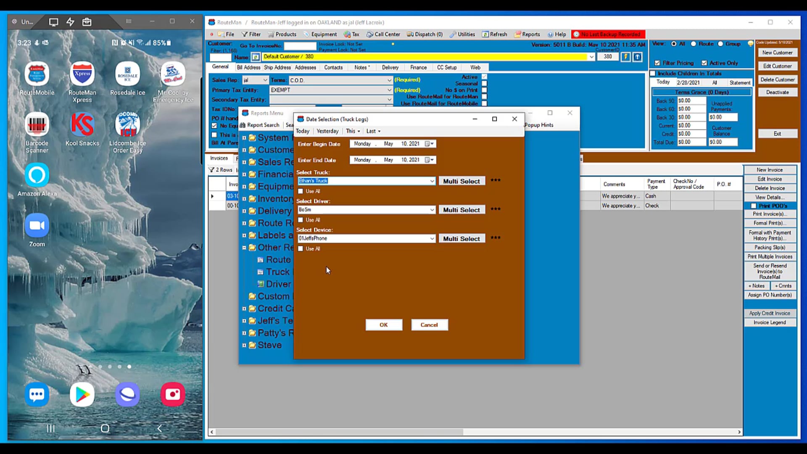Check Use All under Select Truck
Image resolution: width=807 pixels, height=454 pixels.
pos(301,191)
